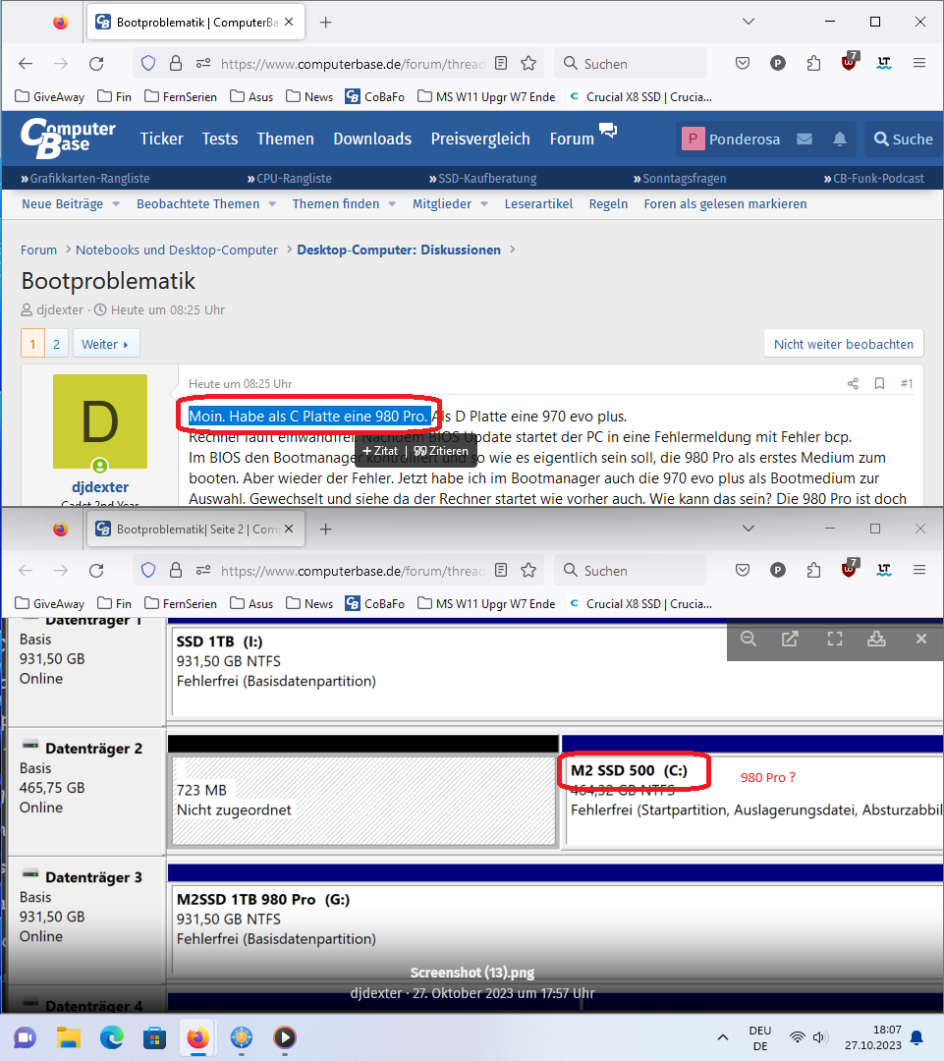Go to thread page 2

pyautogui.click(x=56, y=344)
